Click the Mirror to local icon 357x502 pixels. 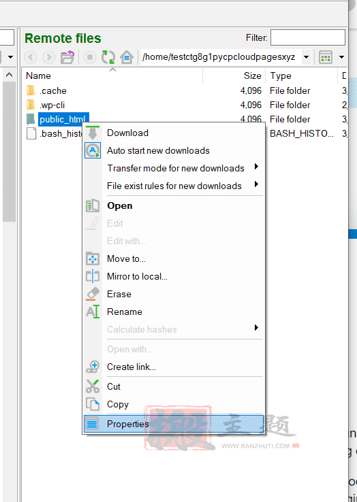(93, 276)
